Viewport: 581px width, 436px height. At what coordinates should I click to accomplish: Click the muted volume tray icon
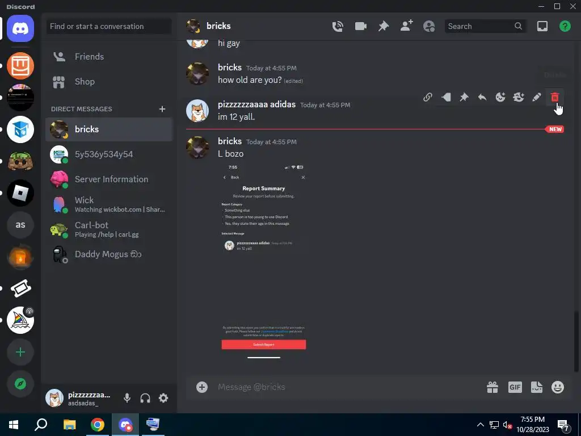(x=507, y=425)
